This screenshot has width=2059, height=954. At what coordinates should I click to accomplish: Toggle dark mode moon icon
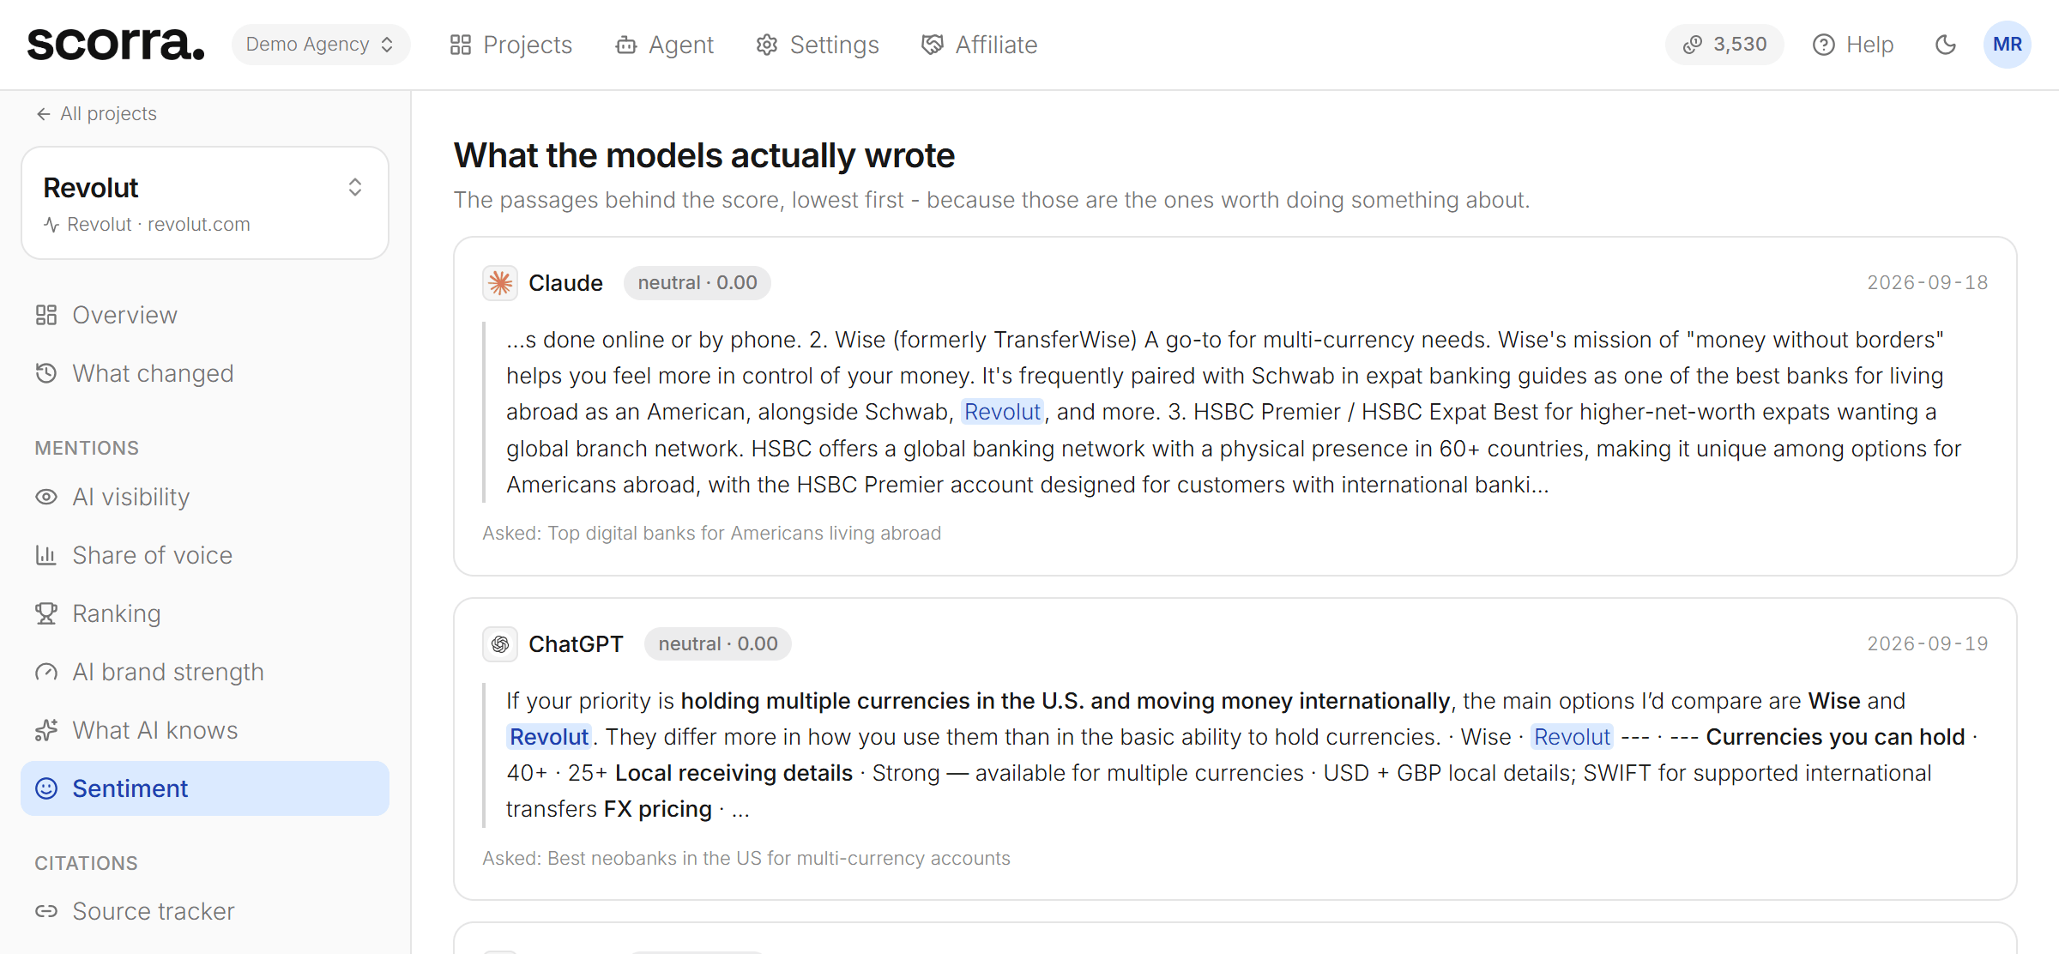point(1946,45)
